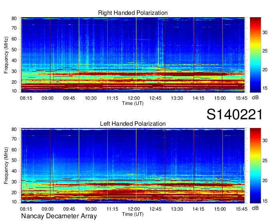The height and width of the screenshot is (221, 272).
Task: Click the "09:45" time tick on the top plot
Action: point(69,98)
